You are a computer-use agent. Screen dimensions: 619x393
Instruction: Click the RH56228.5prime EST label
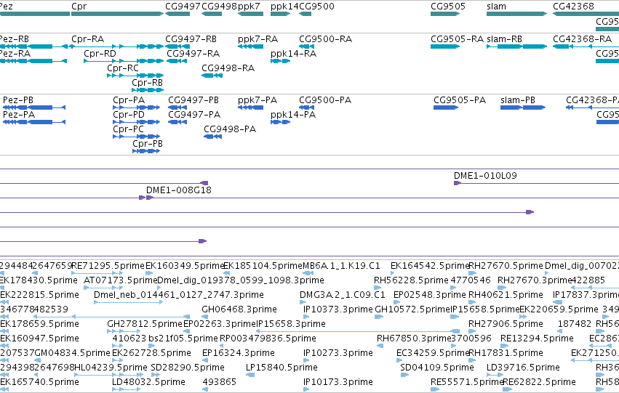click(x=412, y=280)
